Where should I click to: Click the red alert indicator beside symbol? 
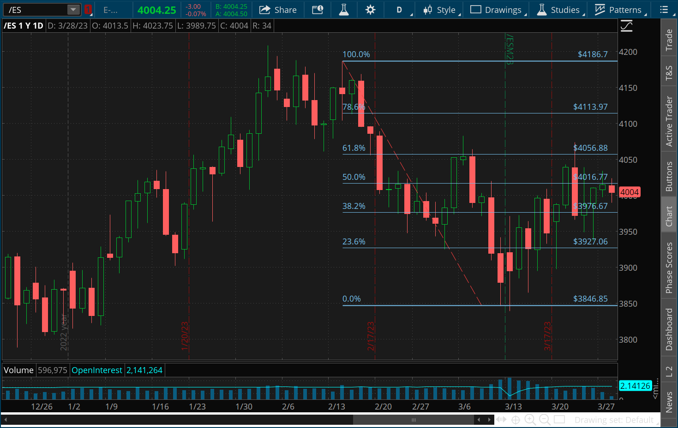tap(88, 10)
